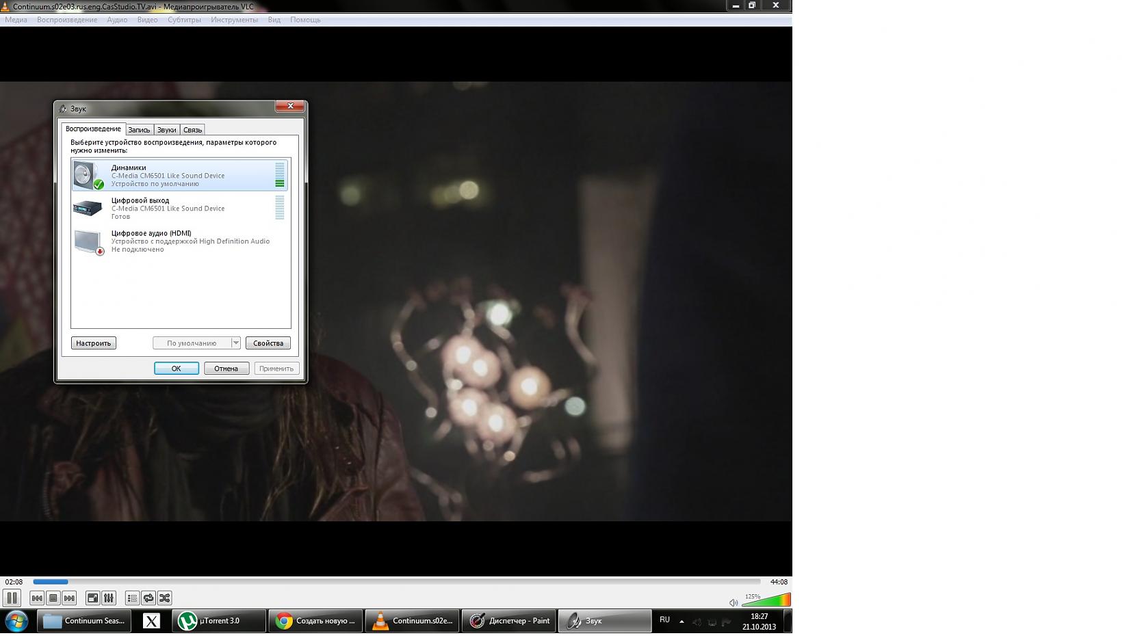
Task: Switch to the Запись tab
Action: (x=139, y=130)
